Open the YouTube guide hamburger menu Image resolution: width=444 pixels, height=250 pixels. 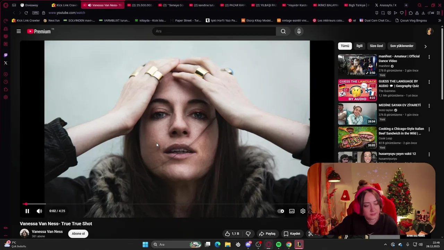(19, 31)
